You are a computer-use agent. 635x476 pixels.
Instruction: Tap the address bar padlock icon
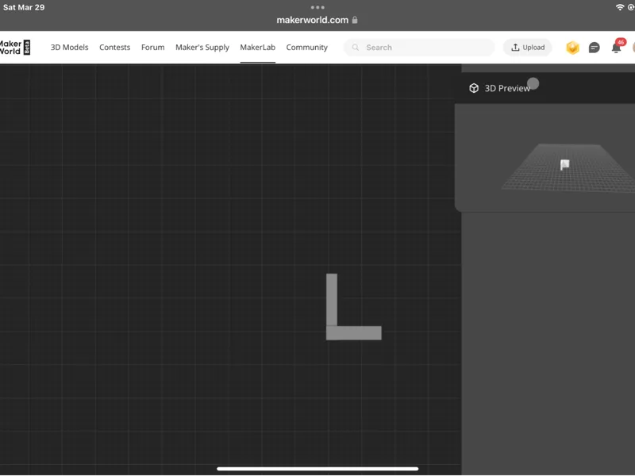[355, 20]
